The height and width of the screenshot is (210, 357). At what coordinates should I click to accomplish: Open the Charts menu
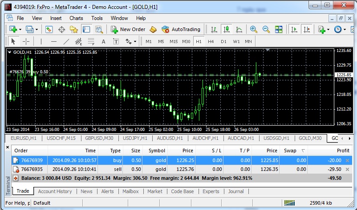click(x=76, y=18)
